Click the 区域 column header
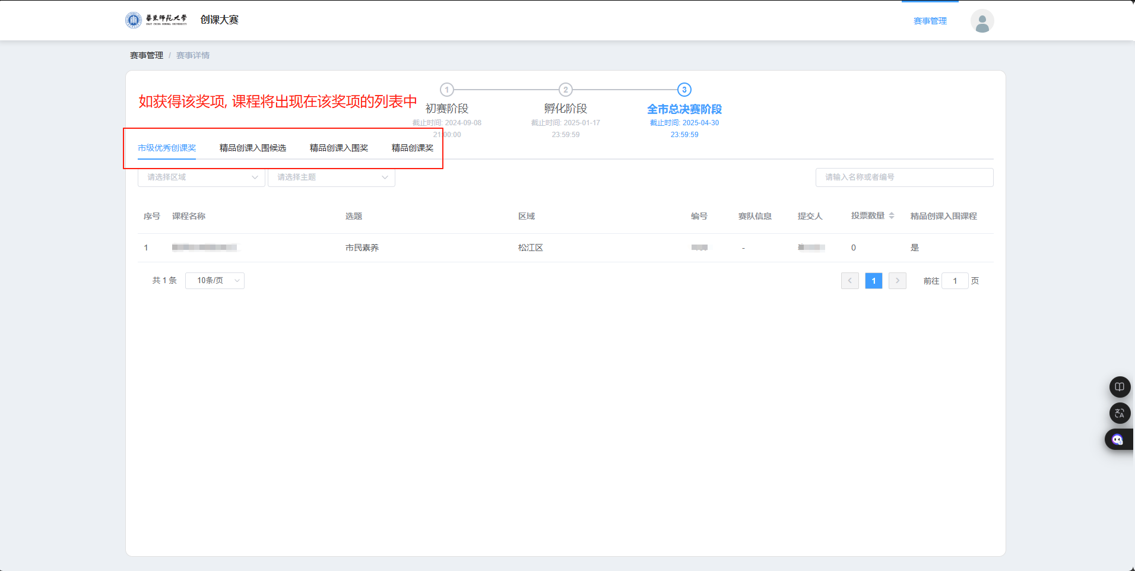Screen dimensions: 1135x571 click(x=527, y=216)
